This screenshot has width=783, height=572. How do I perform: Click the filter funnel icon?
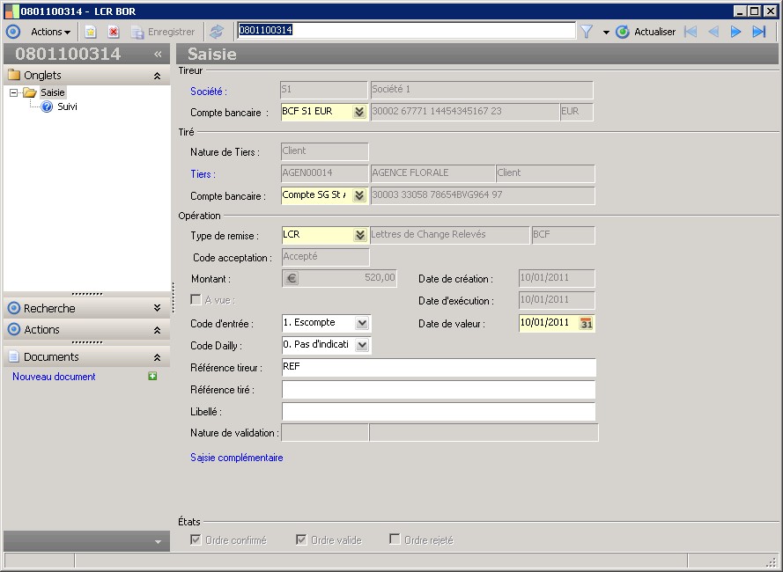(587, 32)
